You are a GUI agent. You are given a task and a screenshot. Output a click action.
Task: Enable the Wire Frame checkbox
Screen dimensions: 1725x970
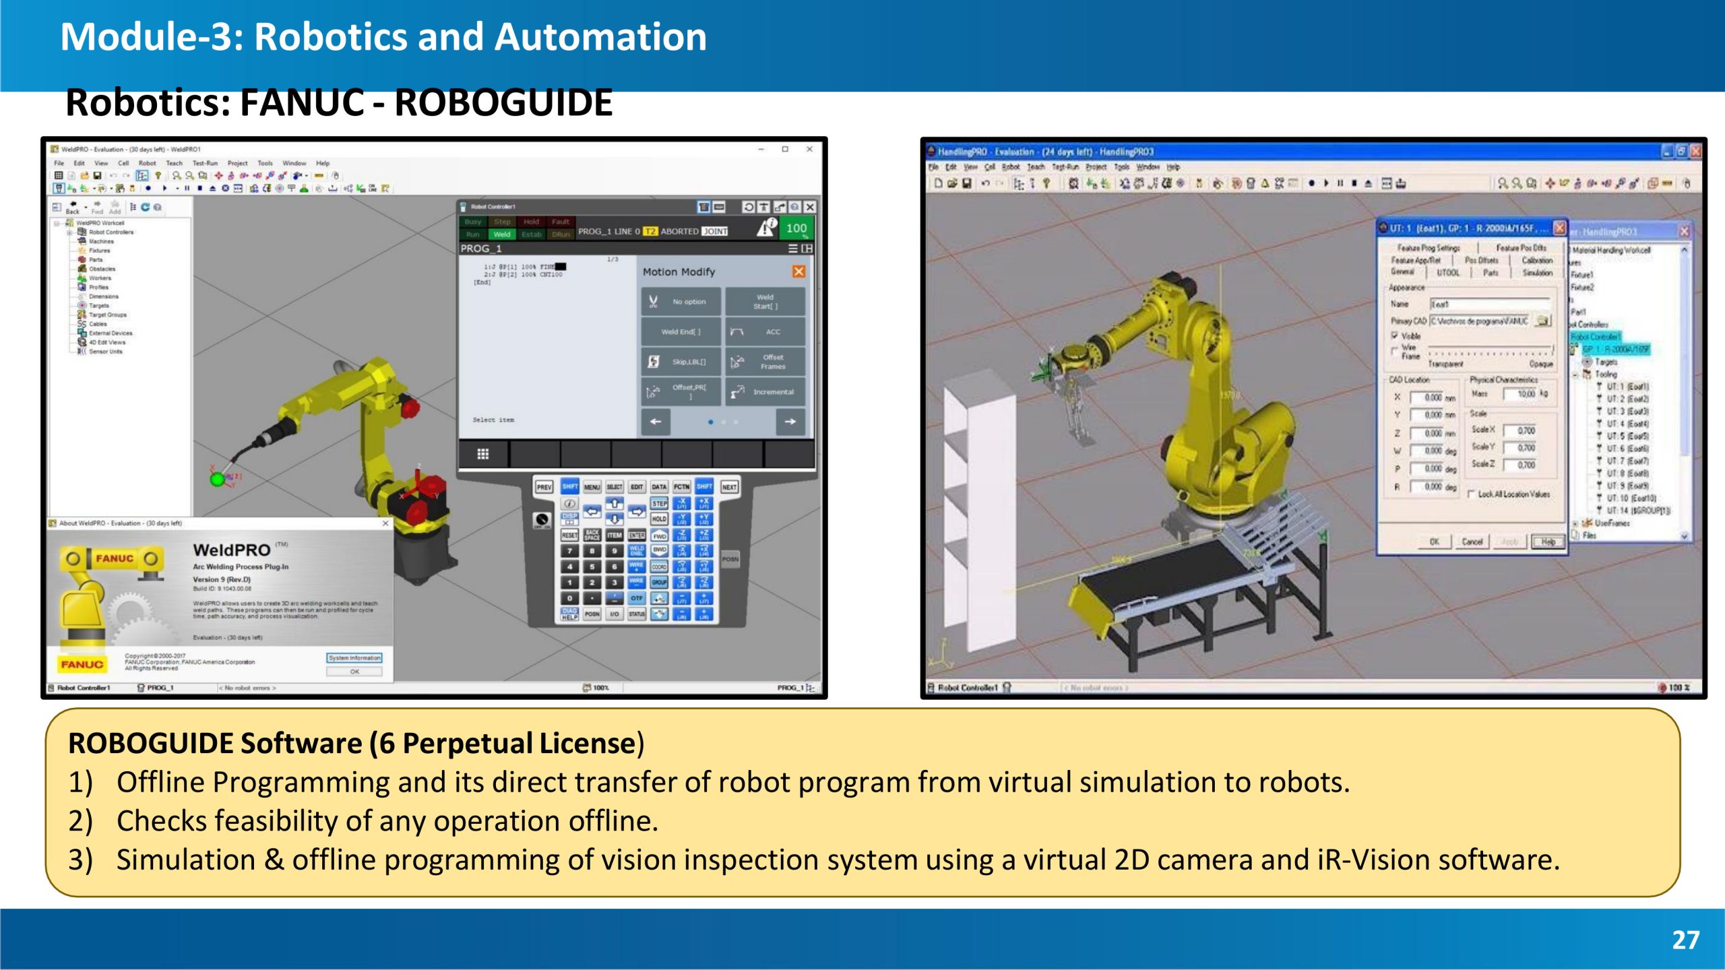(1394, 351)
